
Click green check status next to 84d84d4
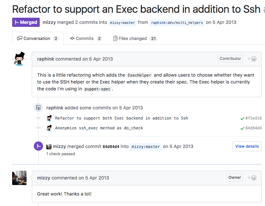tap(242, 128)
